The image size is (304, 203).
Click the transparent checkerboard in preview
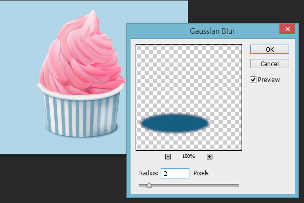189,78
